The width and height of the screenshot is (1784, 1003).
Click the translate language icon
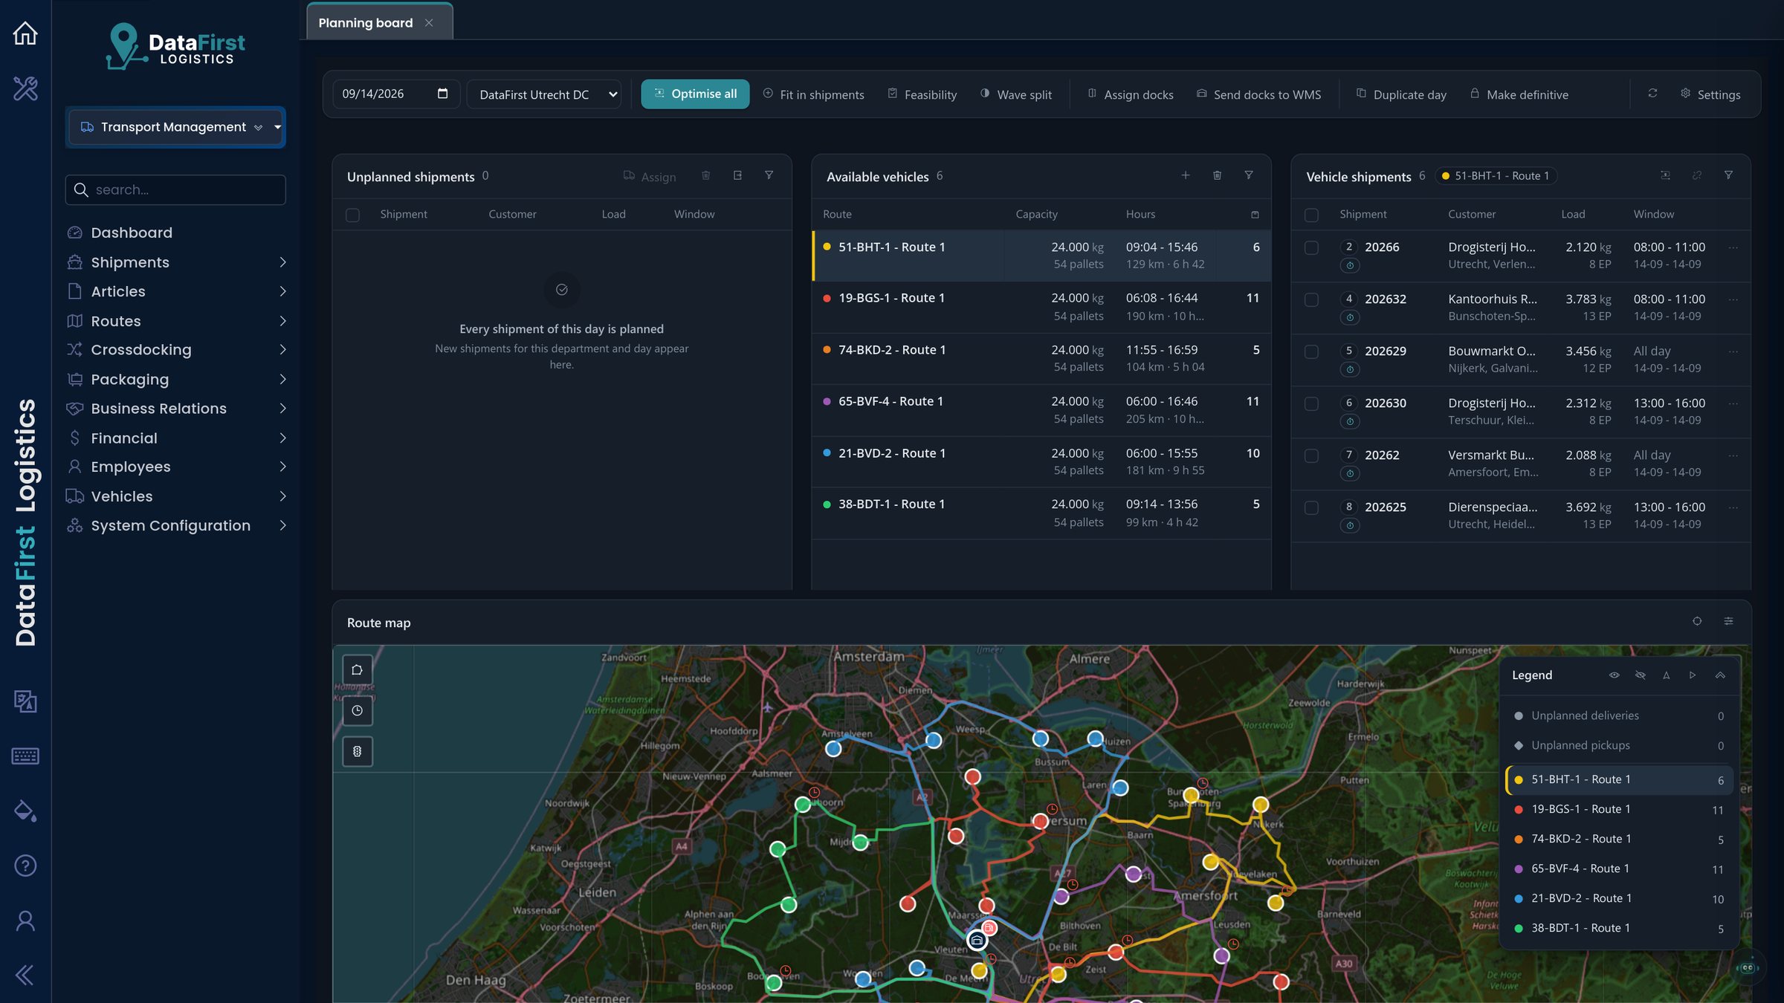(x=25, y=701)
